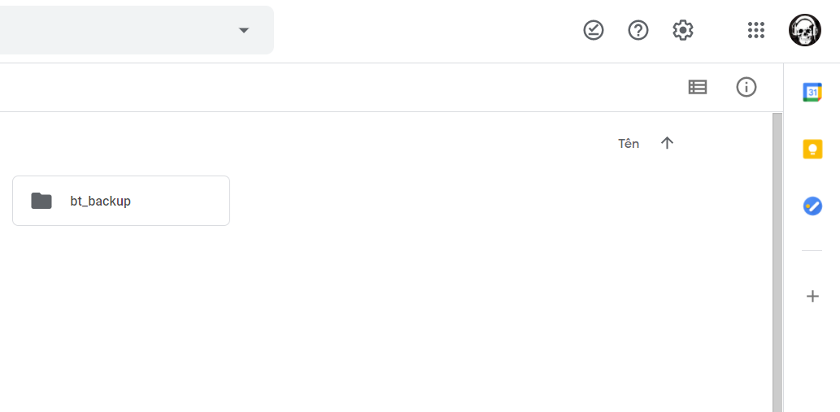
Task: Open Google Calendar in the side panel
Action: [x=812, y=92]
